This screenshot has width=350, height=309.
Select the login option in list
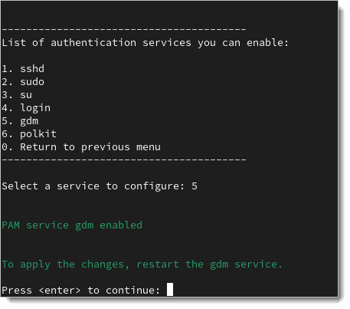pyautogui.click(x=26, y=108)
